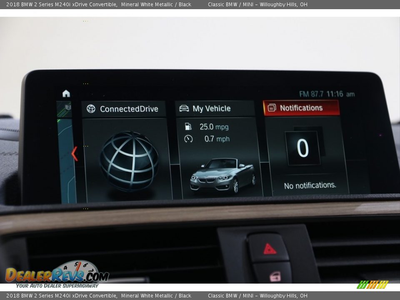Tap the 11:16 am clock display
This screenshot has height=300, width=400.
click(x=340, y=94)
